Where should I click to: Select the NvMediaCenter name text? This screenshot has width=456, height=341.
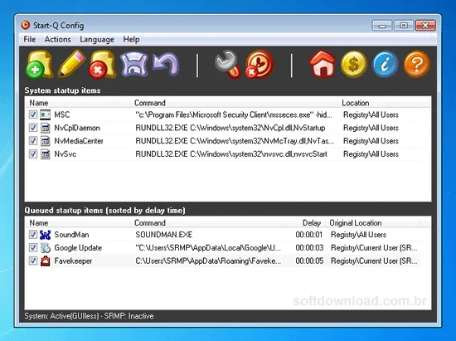click(79, 141)
